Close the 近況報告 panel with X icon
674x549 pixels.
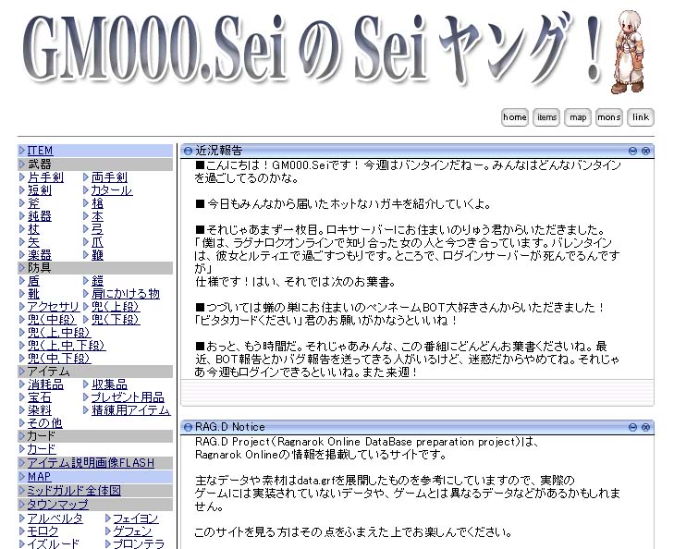click(645, 151)
